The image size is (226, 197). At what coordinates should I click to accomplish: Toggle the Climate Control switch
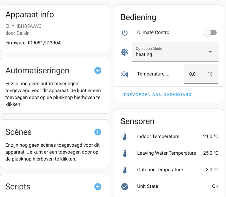pyautogui.click(x=210, y=33)
